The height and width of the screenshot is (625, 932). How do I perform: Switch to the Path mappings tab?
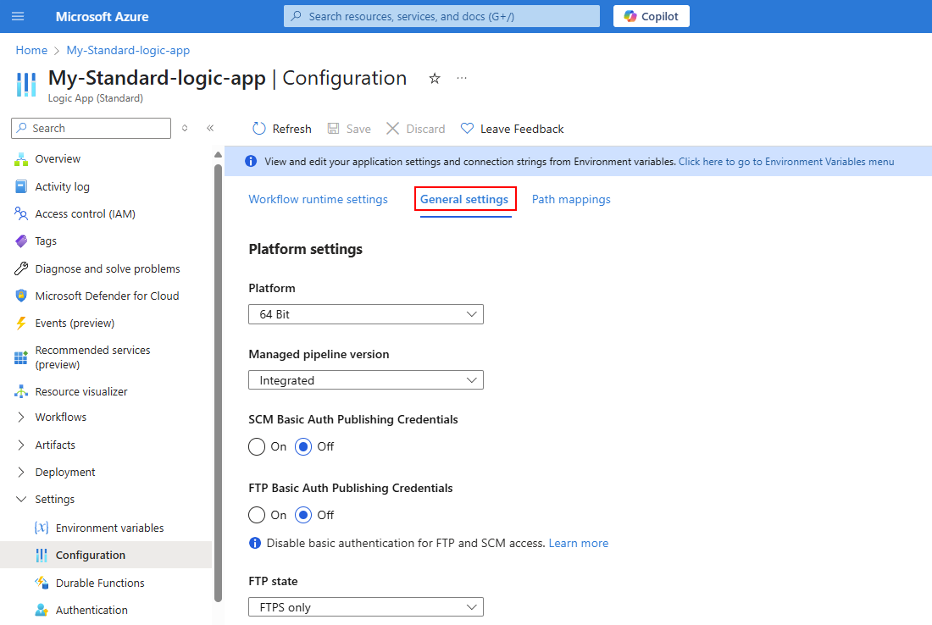tap(571, 199)
